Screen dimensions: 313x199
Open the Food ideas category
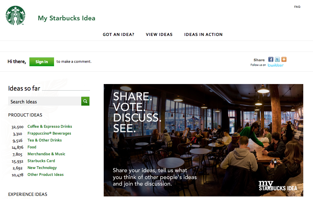coord(32,147)
